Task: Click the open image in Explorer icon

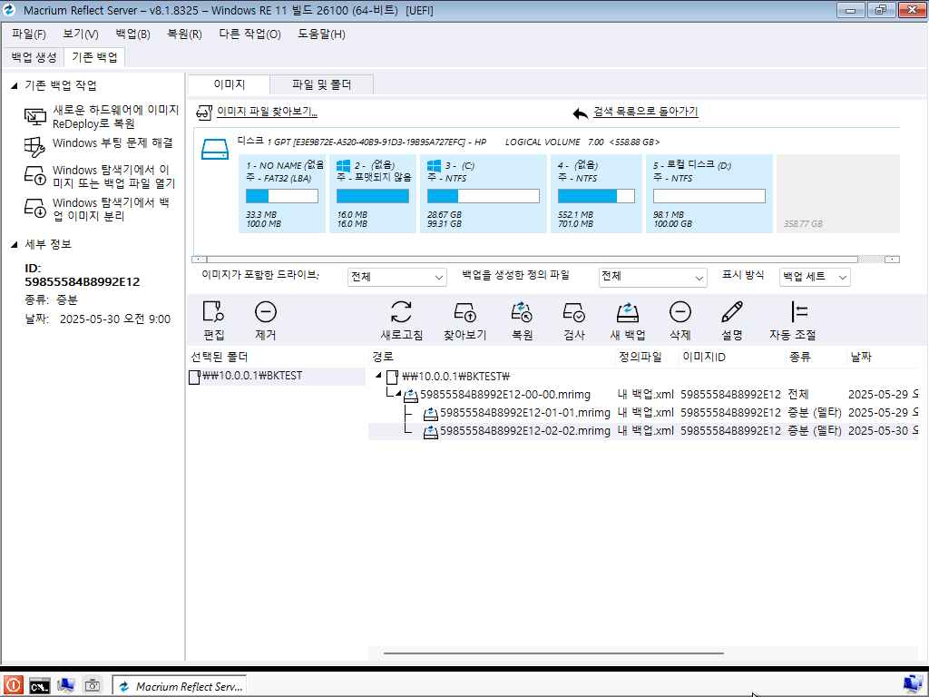Action: (35, 175)
